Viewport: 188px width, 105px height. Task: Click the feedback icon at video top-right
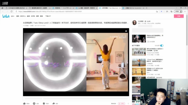tap(126, 31)
